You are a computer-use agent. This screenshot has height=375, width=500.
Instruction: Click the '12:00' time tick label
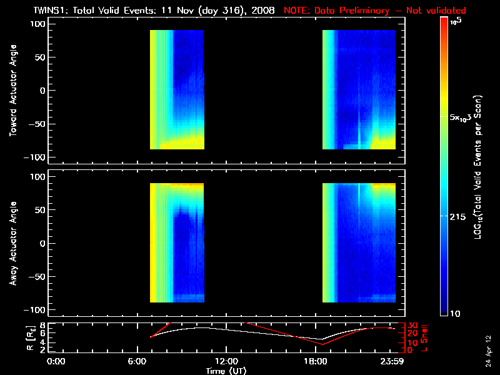tap(226, 362)
